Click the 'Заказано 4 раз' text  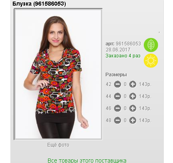[123, 56]
